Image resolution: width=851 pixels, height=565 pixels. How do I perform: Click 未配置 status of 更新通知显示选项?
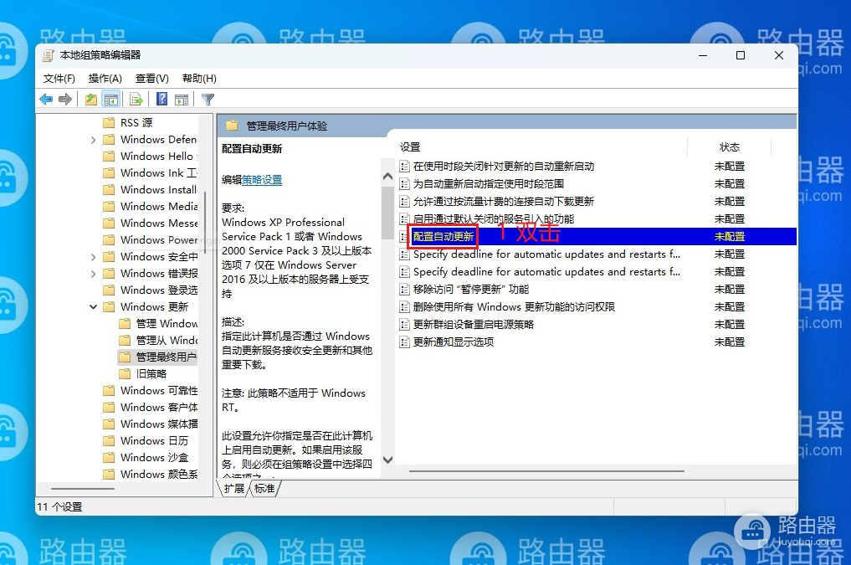pos(730,342)
